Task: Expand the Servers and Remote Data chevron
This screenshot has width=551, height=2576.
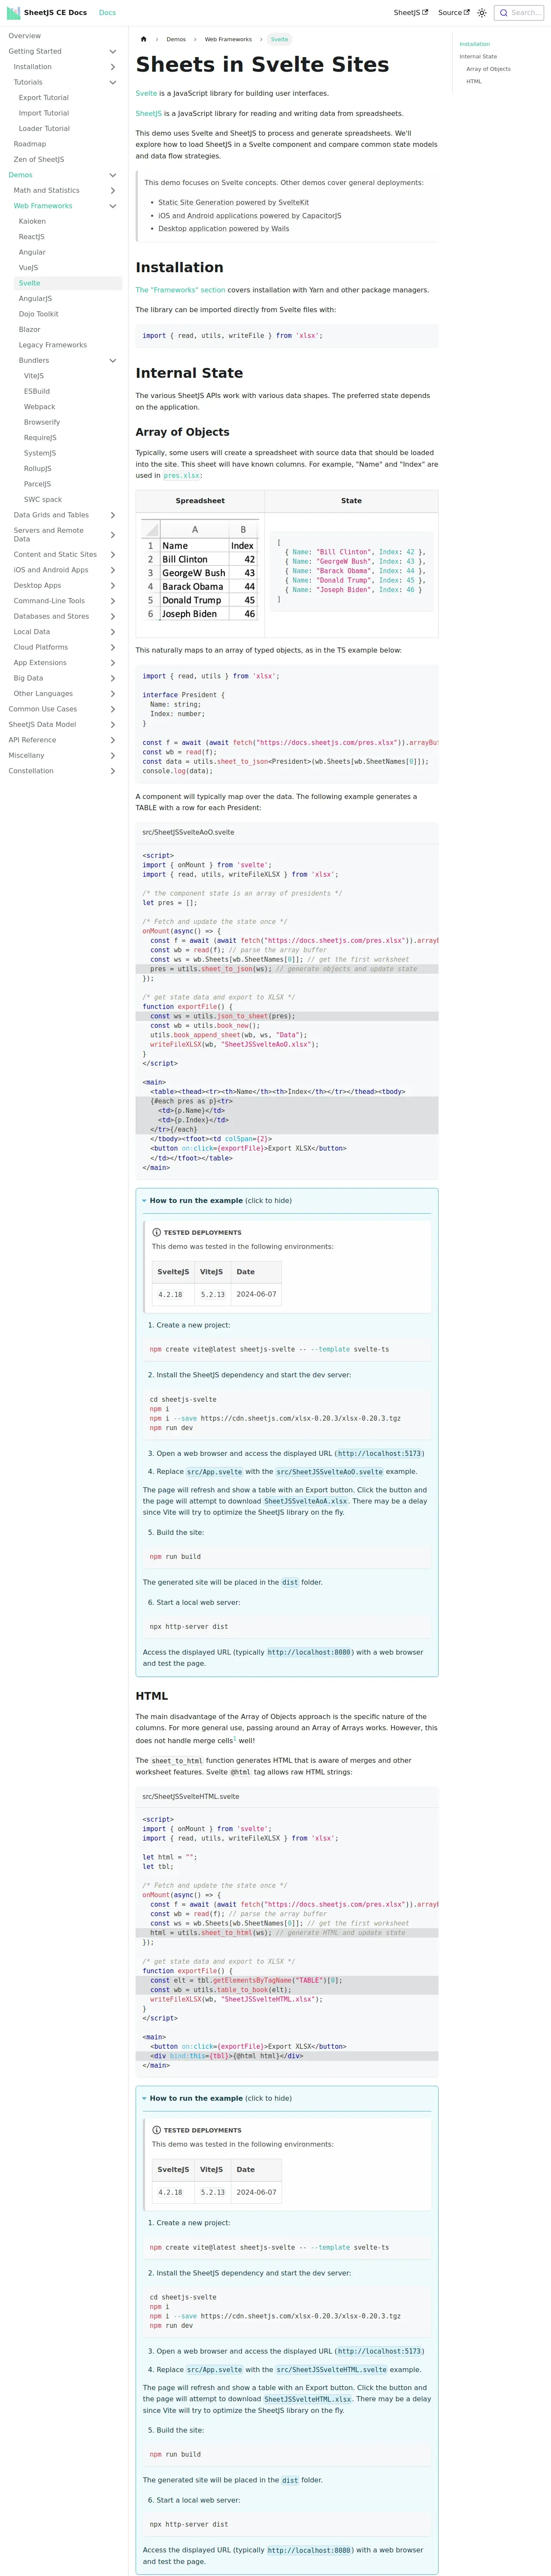Action: [112, 535]
